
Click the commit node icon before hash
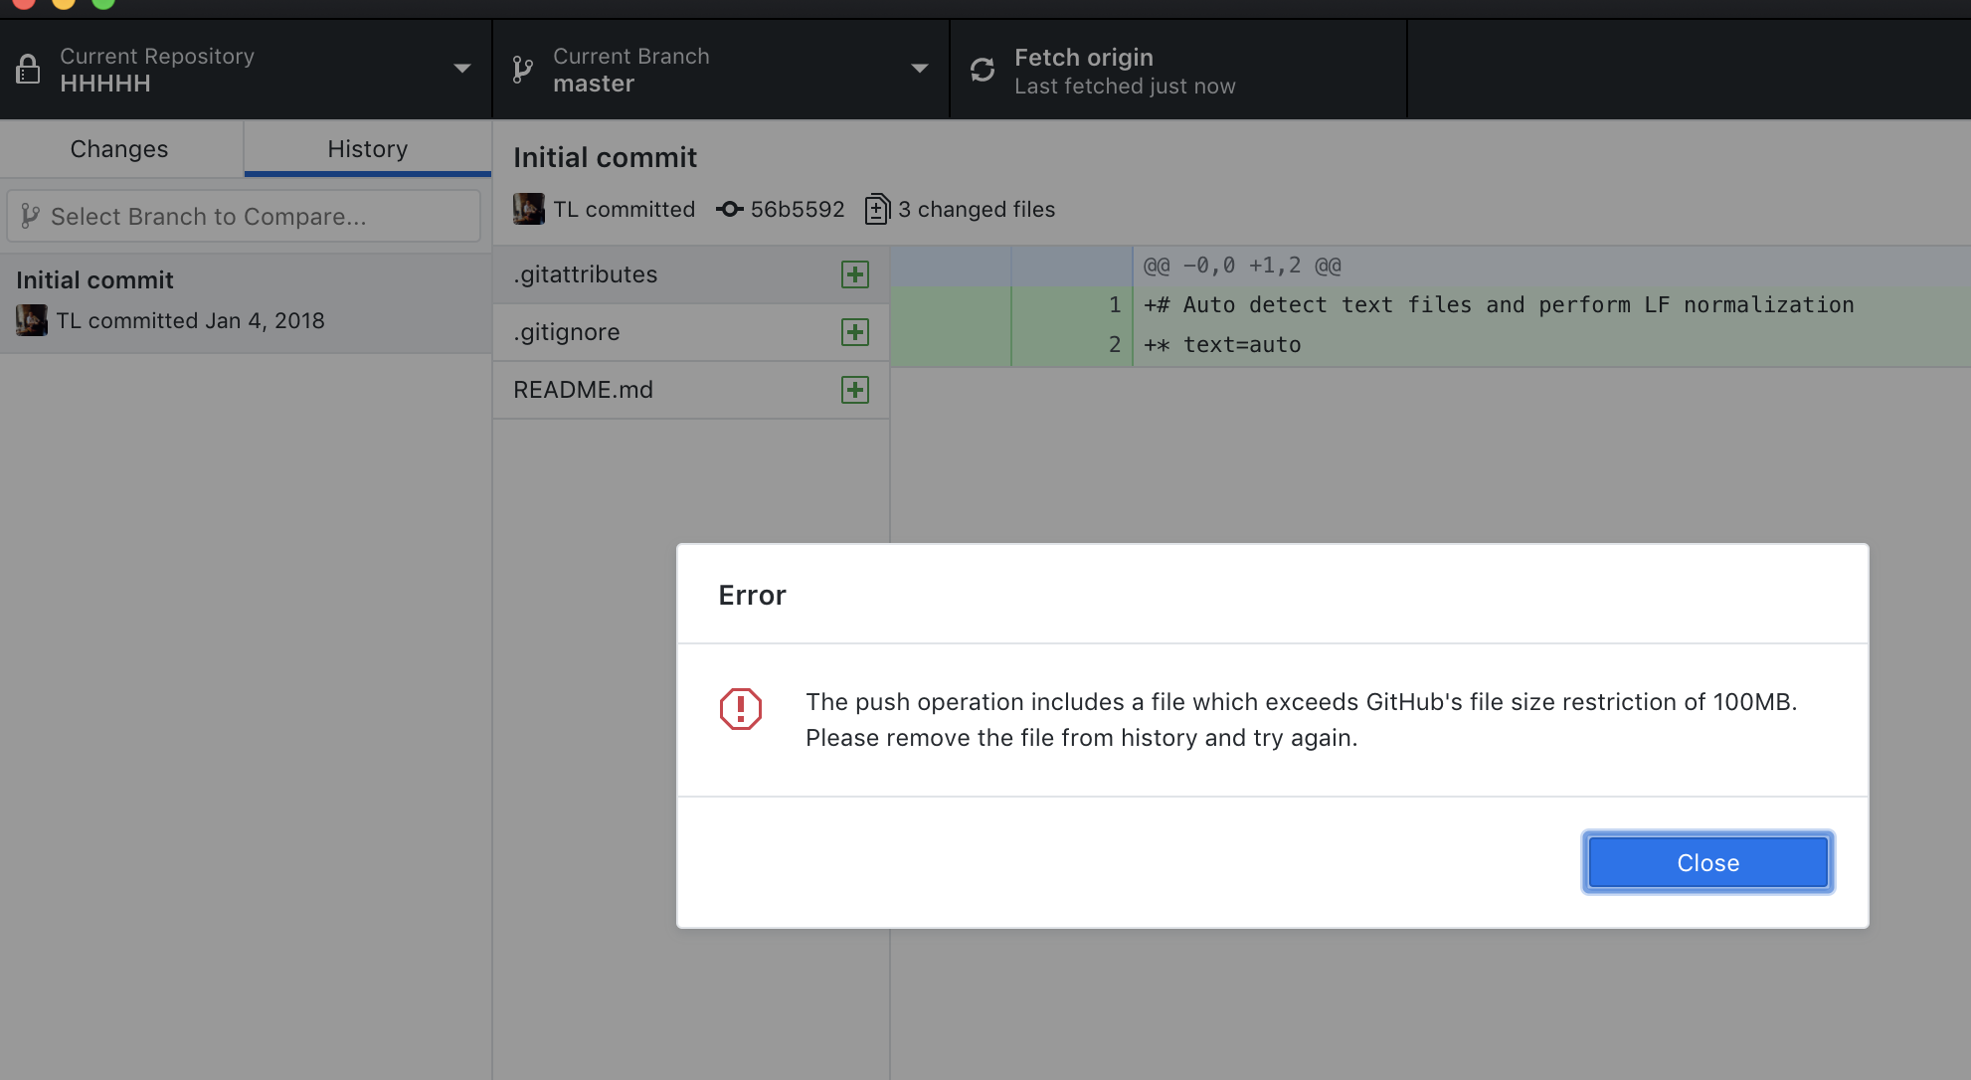pyautogui.click(x=730, y=209)
